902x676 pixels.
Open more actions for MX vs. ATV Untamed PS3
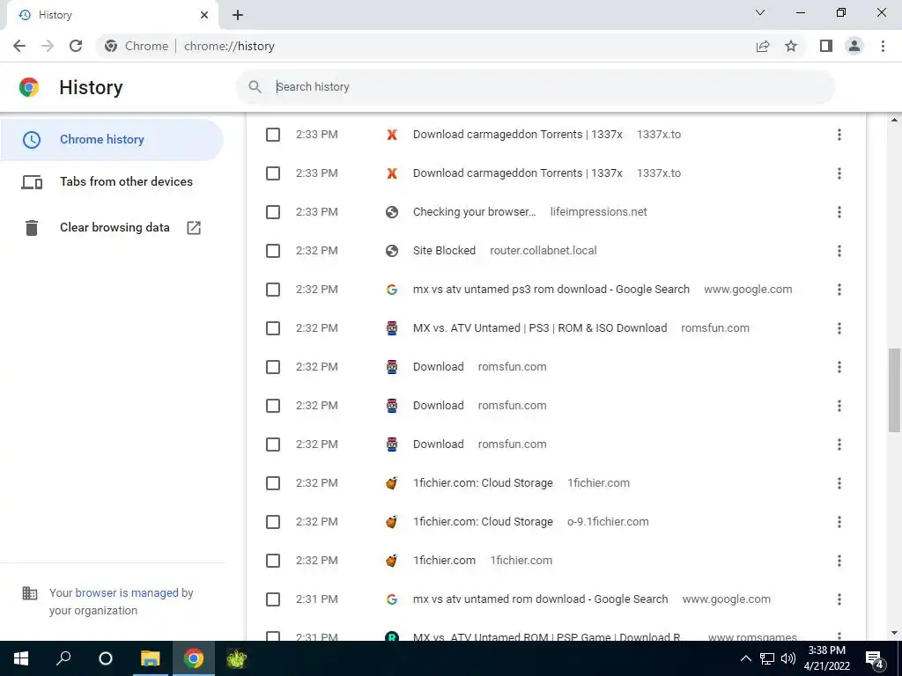tap(839, 328)
